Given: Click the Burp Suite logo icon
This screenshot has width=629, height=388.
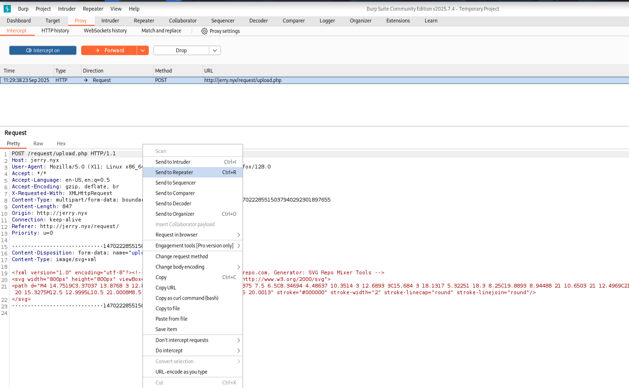Looking at the screenshot, I should tap(7, 9).
